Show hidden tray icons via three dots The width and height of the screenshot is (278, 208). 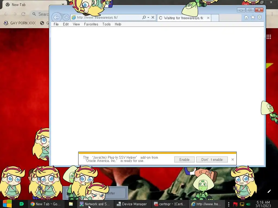click(229, 204)
